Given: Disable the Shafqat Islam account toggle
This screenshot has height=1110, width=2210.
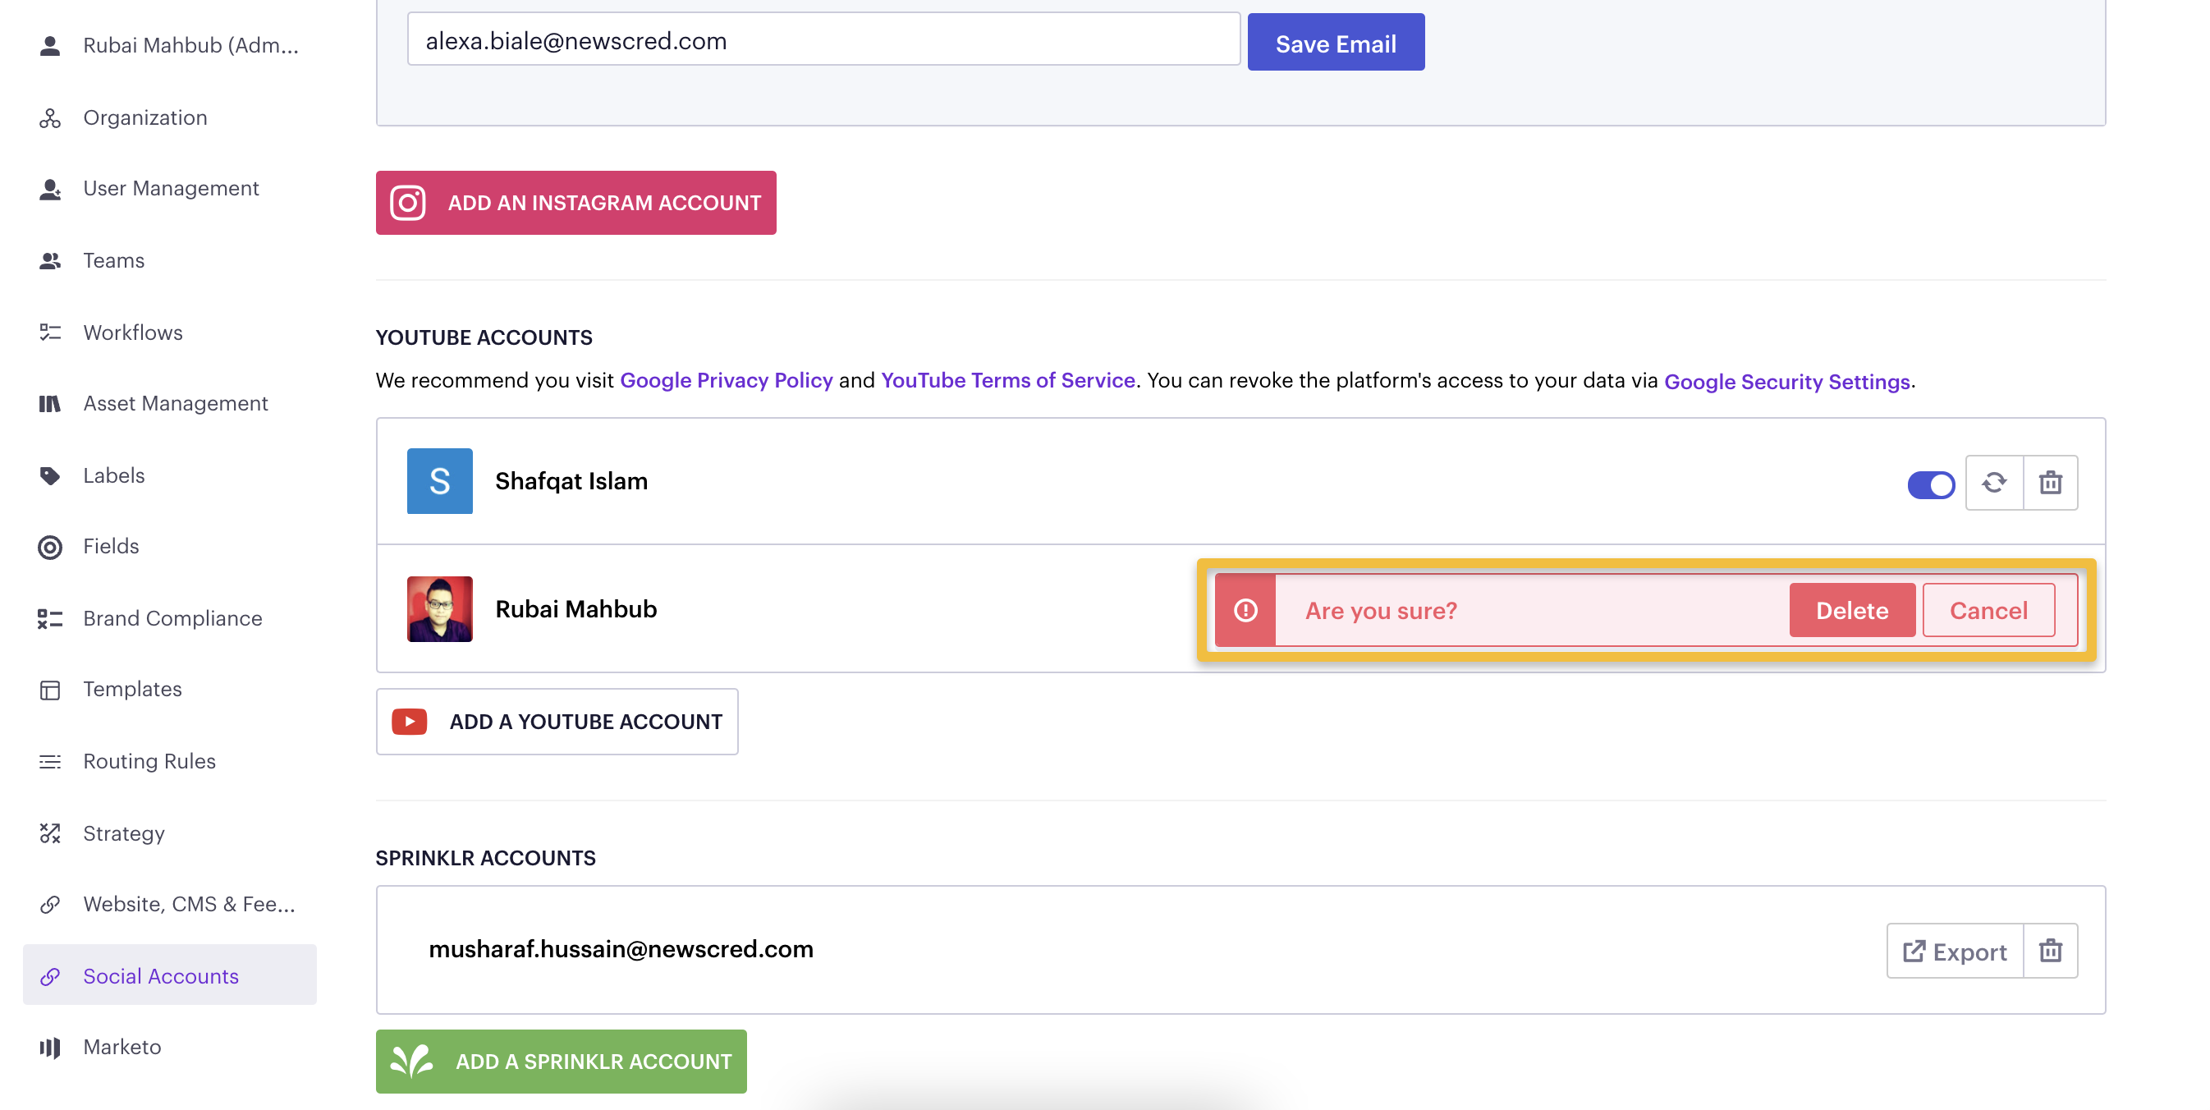Looking at the screenshot, I should tap(1930, 484).
